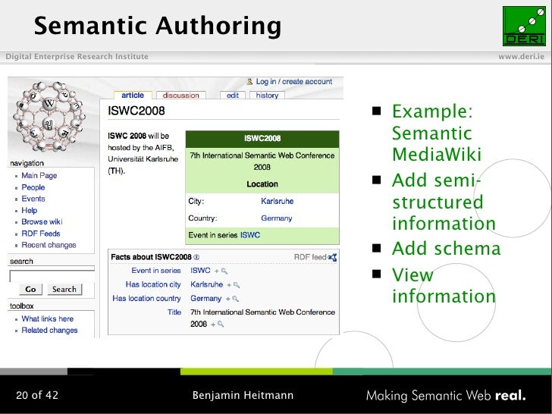Click the magnifier icon in the ISWC facts row
The width and height of the screenshot is (552, 414).
tap(224, 271)
